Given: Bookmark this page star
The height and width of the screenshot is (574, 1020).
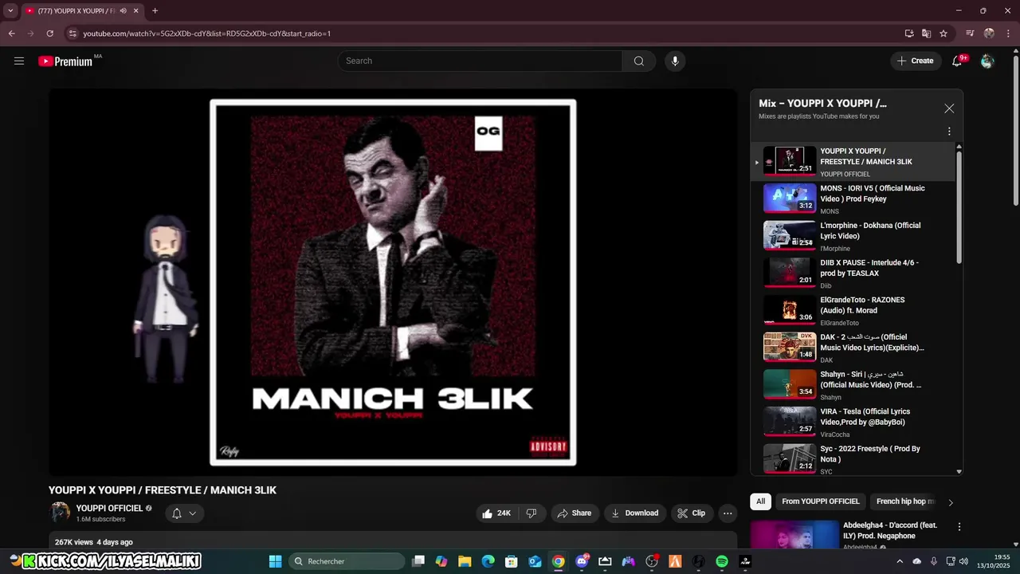Looking at the screenshot, I should [x=943, y=33].
